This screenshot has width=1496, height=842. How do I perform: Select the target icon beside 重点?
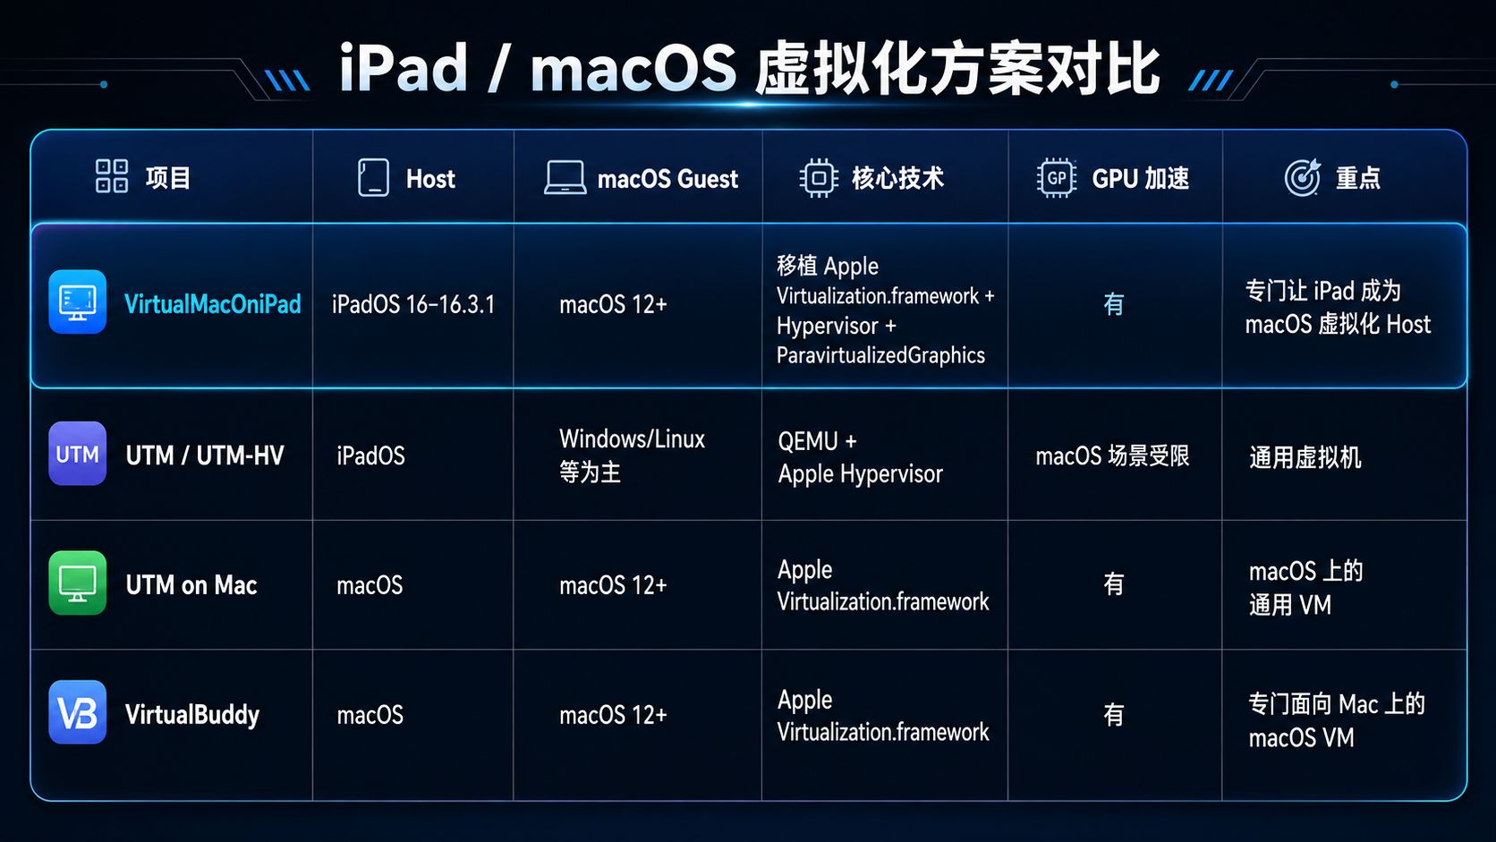click(x=1303, y=177)
